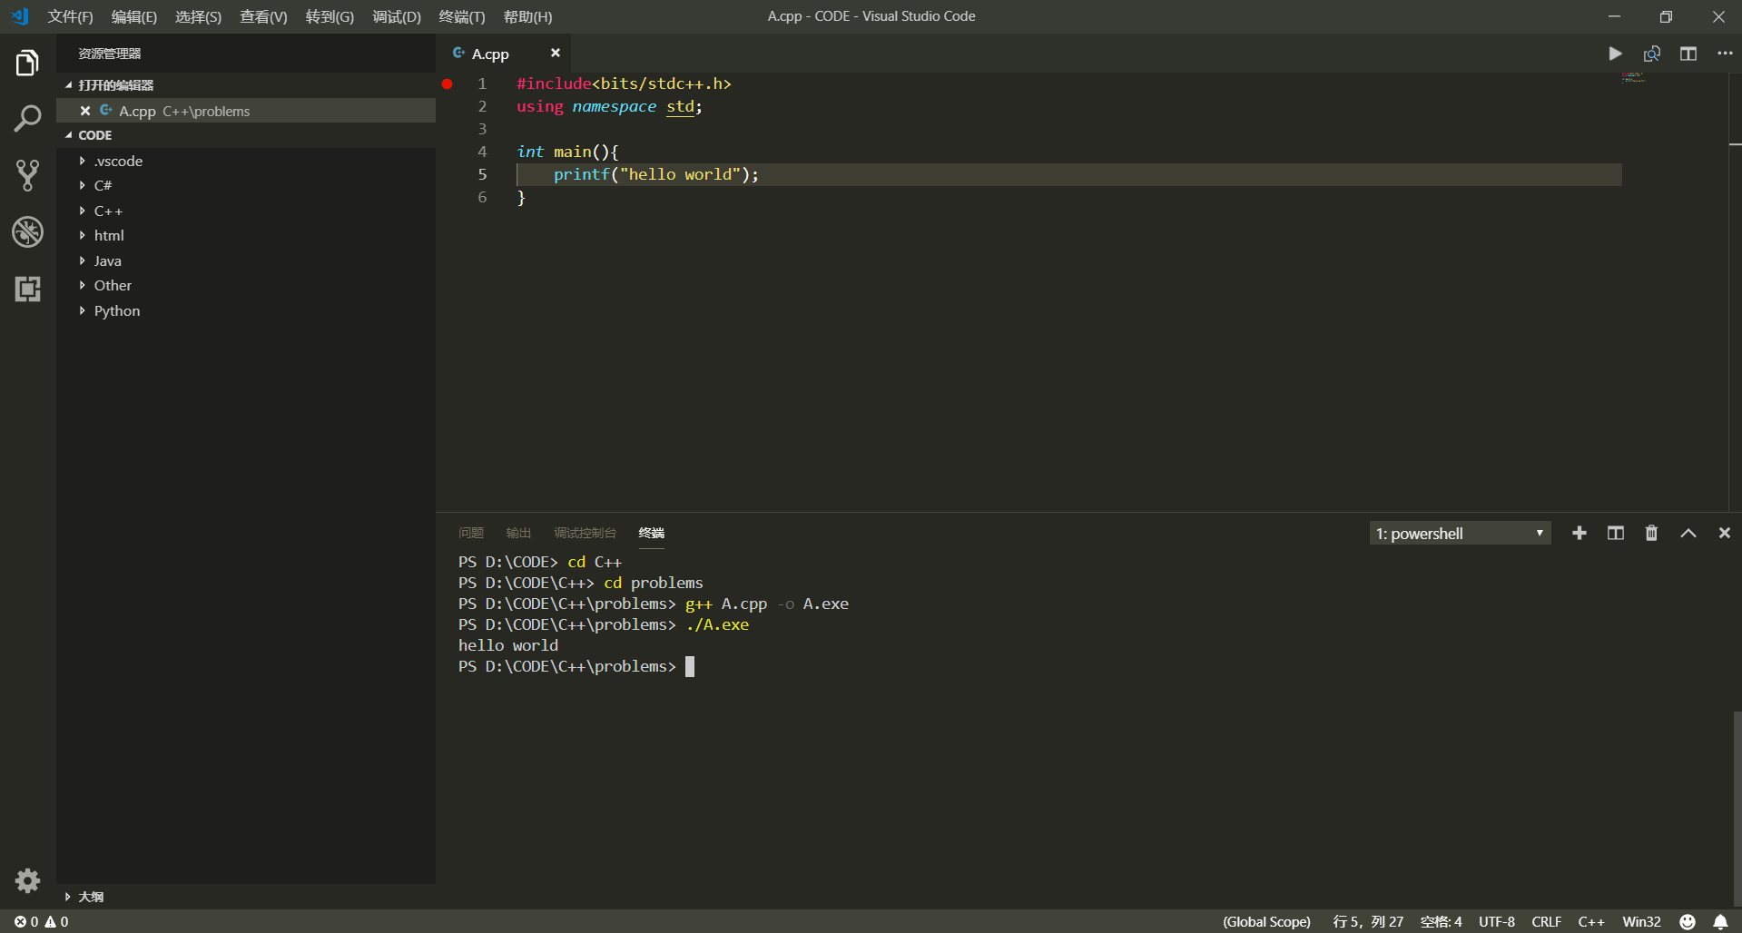Split the terminal panel
Image resolution: width=1742 pixels, height=933 pixels.
point(1616,533)
